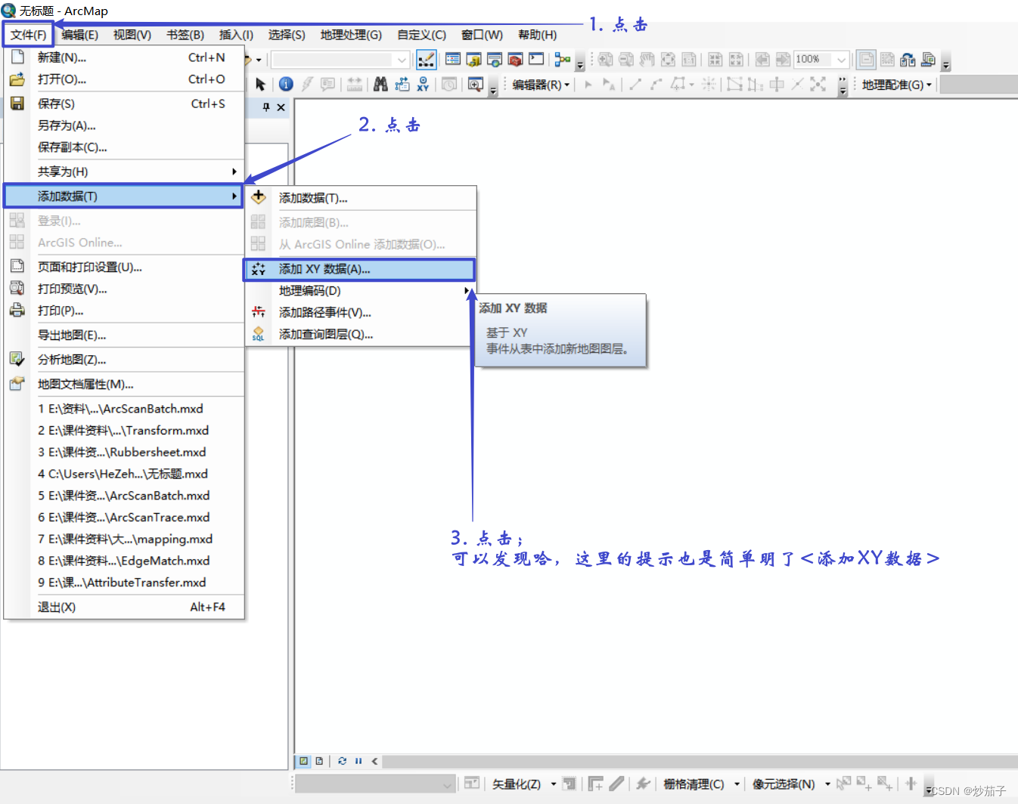Screen dimensions: 1018x804
Task: Expand the Vectorization (矢量化) dropdown
Action: [x=524, y=784]
